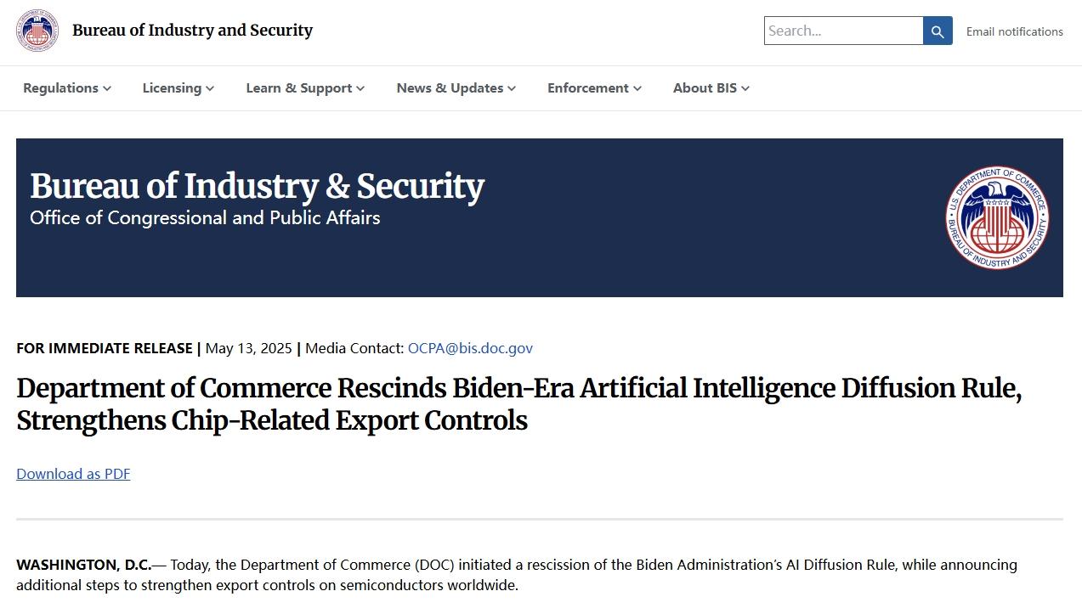Screen dimensions: 1082x608
Task: Open Email notifications link
Action: click(x=1015, y=31)
